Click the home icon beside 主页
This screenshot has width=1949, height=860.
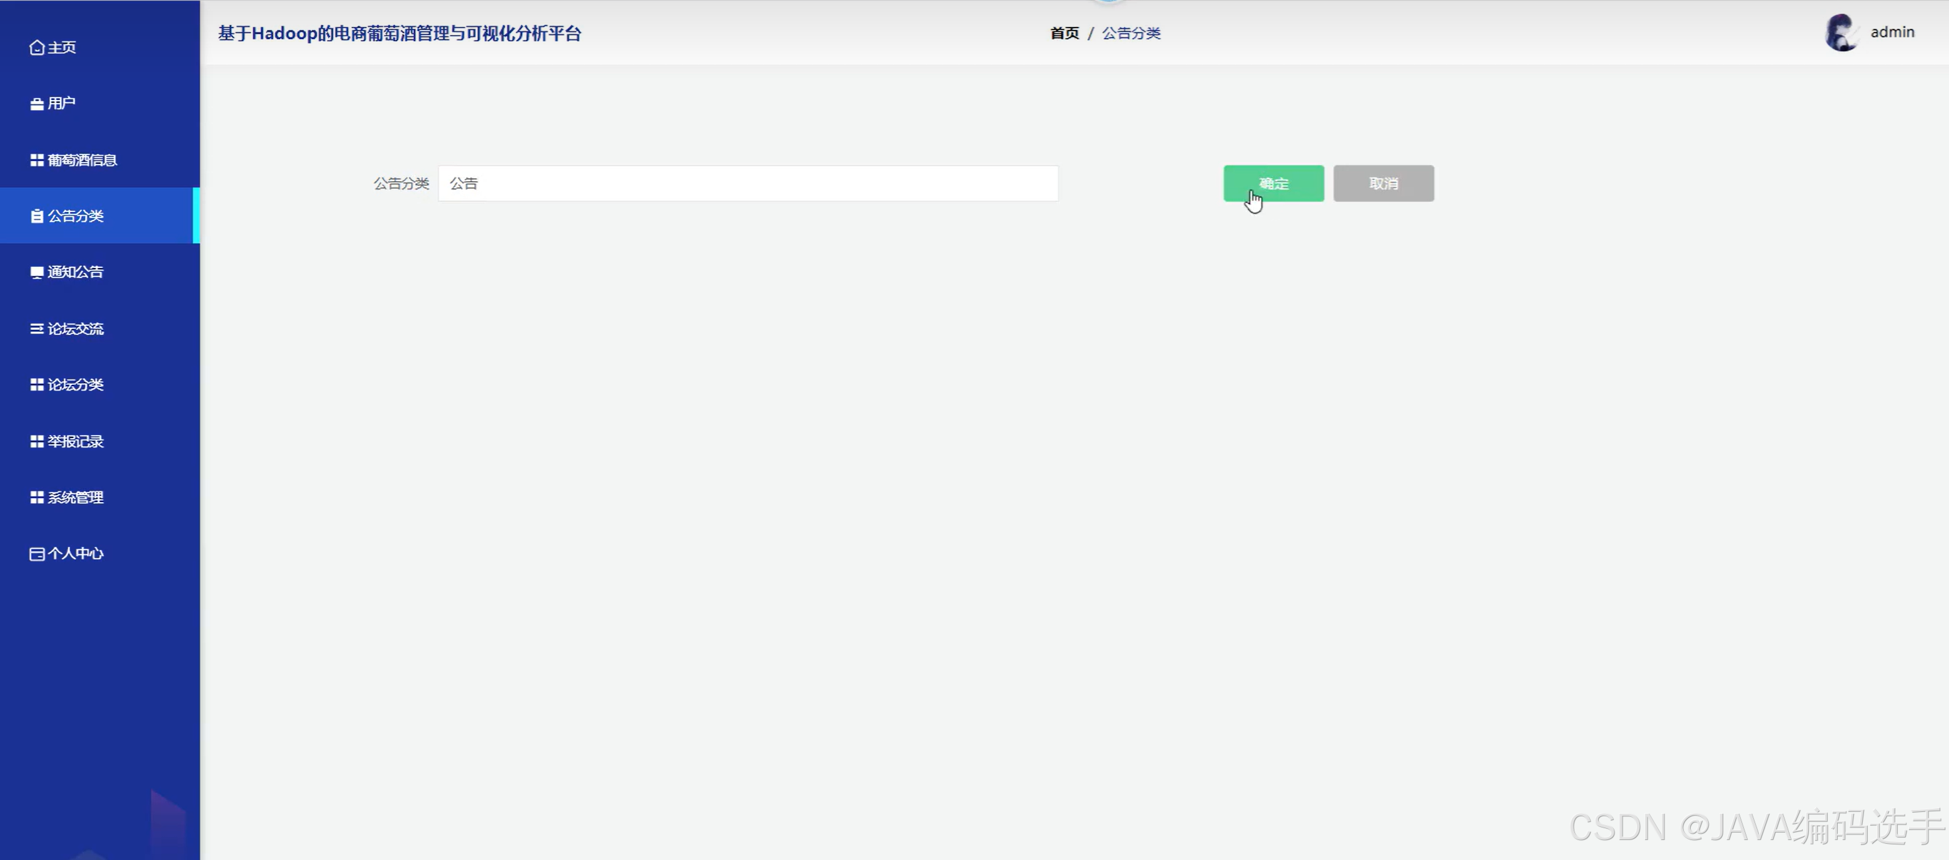click(36, 47)
